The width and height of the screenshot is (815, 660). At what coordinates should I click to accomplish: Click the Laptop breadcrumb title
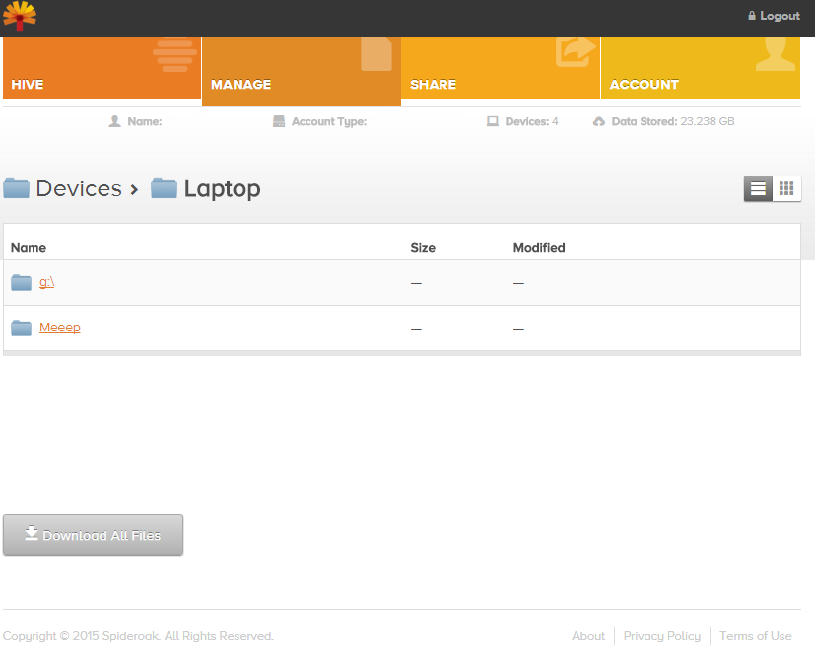coord(223,189)
